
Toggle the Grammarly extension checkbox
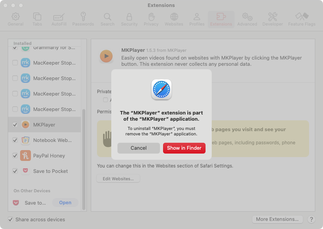15,48
